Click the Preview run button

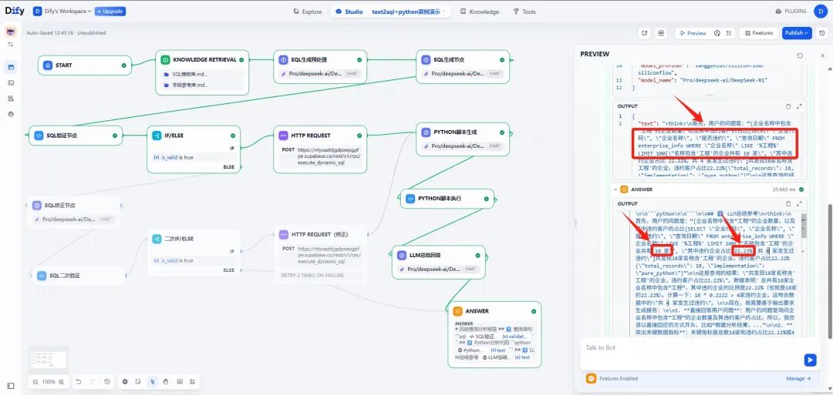693,33
